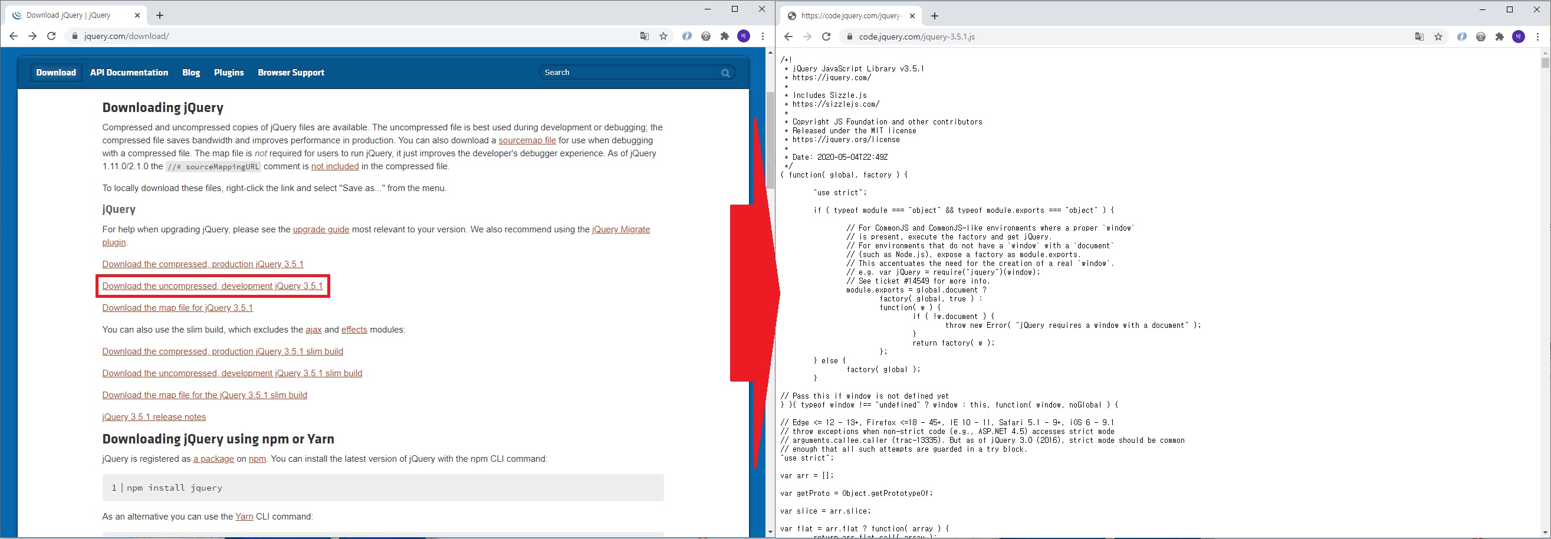Download the uncompressed, development jQuery 3.5.1
Image resolution: width=1551 pixels, height=539 pixels.
212,286
